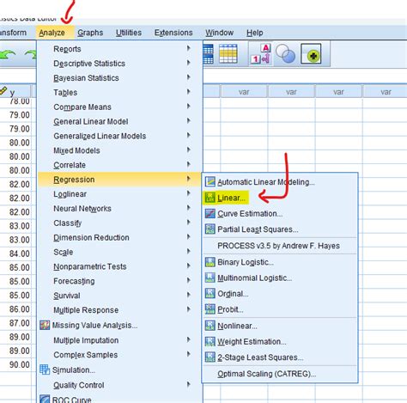Select Classify in the Analyze menu
The image size is (407, 403).
[119, 223]
